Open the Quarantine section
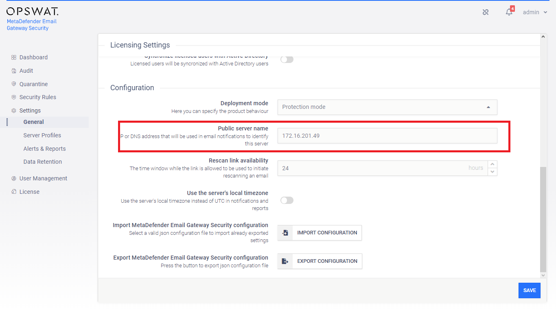 tap(33, 84)
